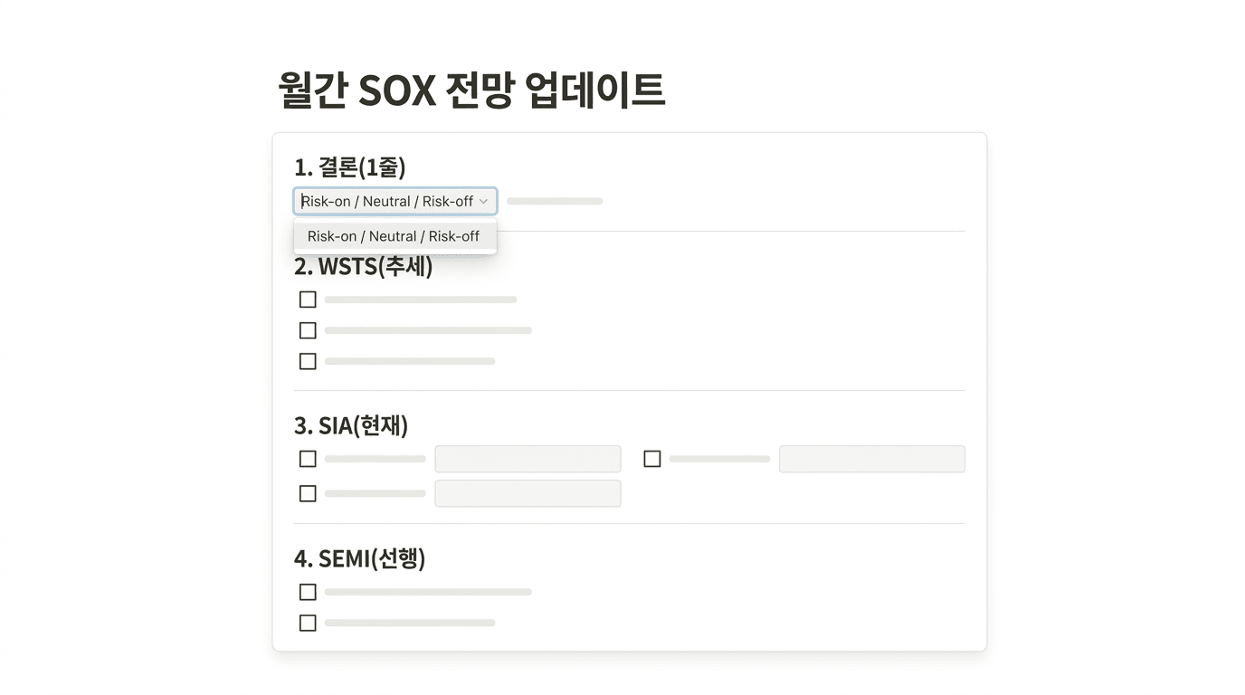Click the second-row input field under 3. SIA(현재)
Viewport: 1245px width, 695px height.
(527, 493)
